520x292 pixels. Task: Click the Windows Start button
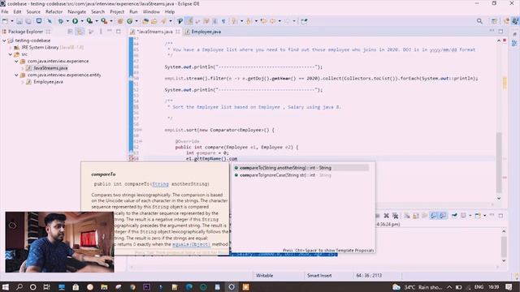coord(6,287)
